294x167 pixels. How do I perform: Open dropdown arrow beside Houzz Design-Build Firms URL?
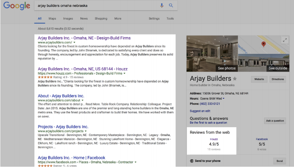coord(125,73)
